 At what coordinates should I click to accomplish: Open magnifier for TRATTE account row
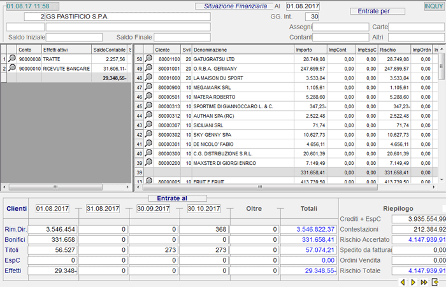(x=12, y=59)
